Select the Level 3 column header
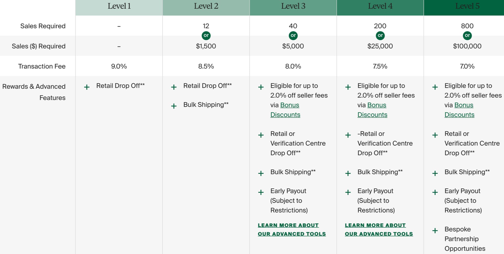The height and width of the screenshot is (254, 504). [x=293, y=6]
